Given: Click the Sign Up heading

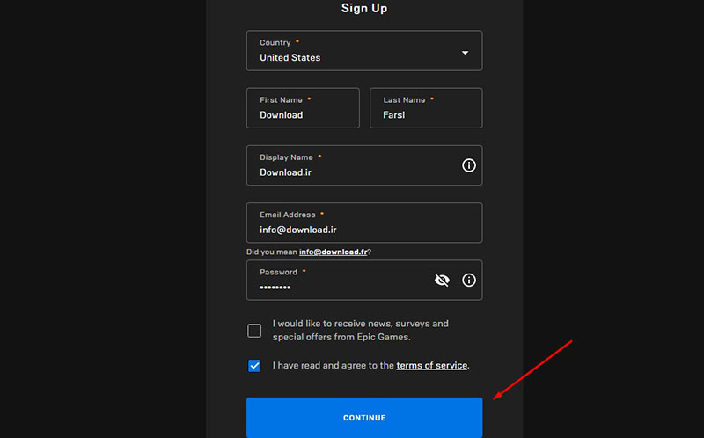Looking at the screenshot, I should (364, 8).
